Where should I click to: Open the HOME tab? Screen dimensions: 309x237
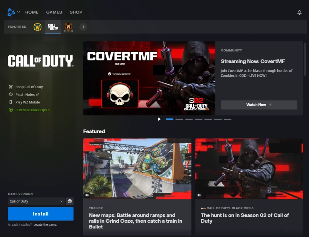click(x=32, y=12)
